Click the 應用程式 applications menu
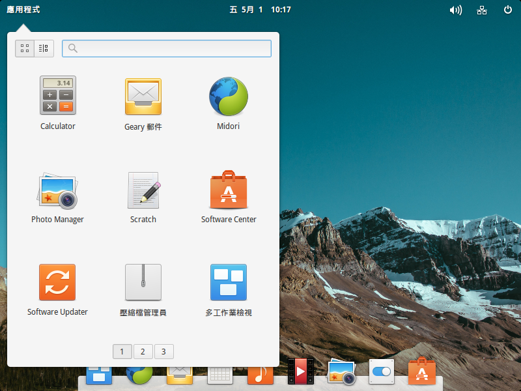The image size is (521, 391). [23, 10]
